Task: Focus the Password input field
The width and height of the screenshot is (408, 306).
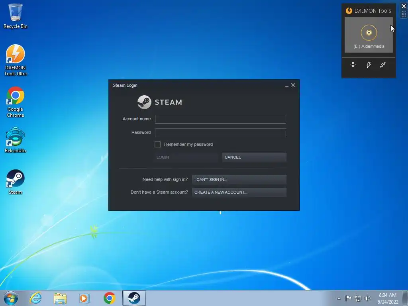Action: click(220, 133)
